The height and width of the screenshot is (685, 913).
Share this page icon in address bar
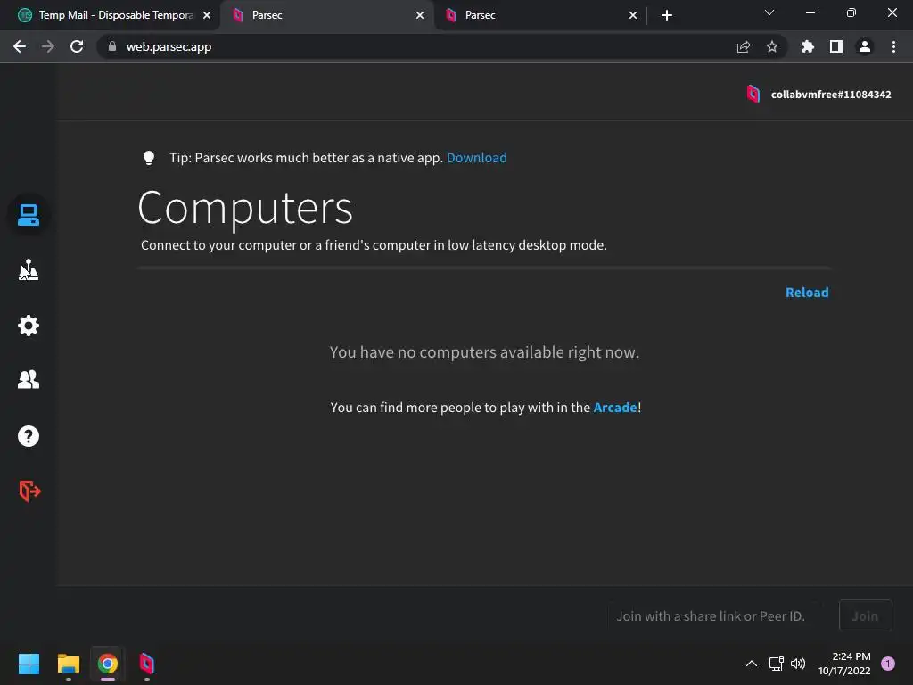coord(744,46)
